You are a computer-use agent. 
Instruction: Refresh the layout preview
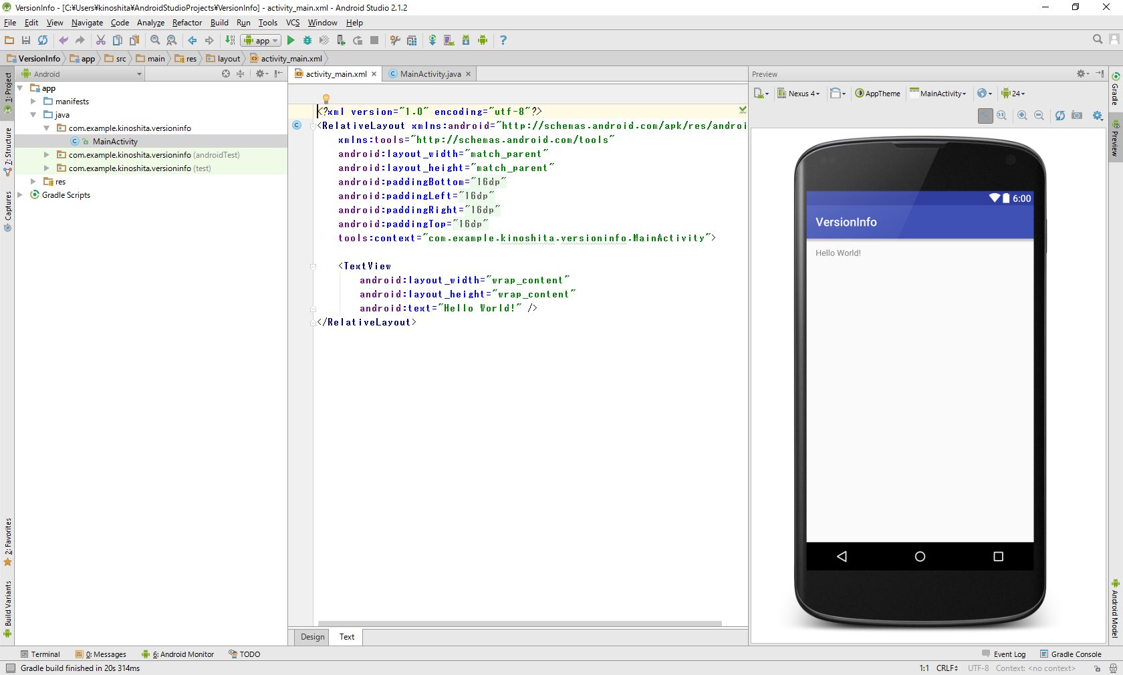point(1059,116)
